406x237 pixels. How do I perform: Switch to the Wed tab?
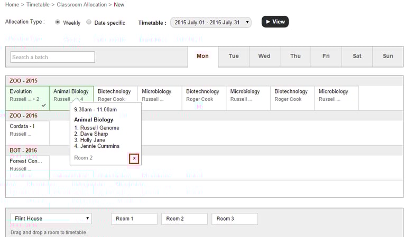[264, 56]
